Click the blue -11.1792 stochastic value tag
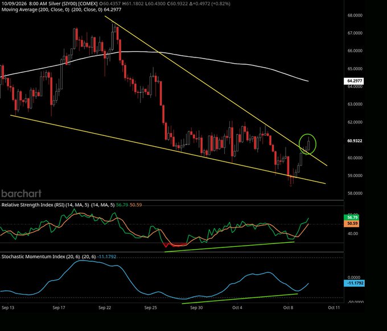 (354, 283)
